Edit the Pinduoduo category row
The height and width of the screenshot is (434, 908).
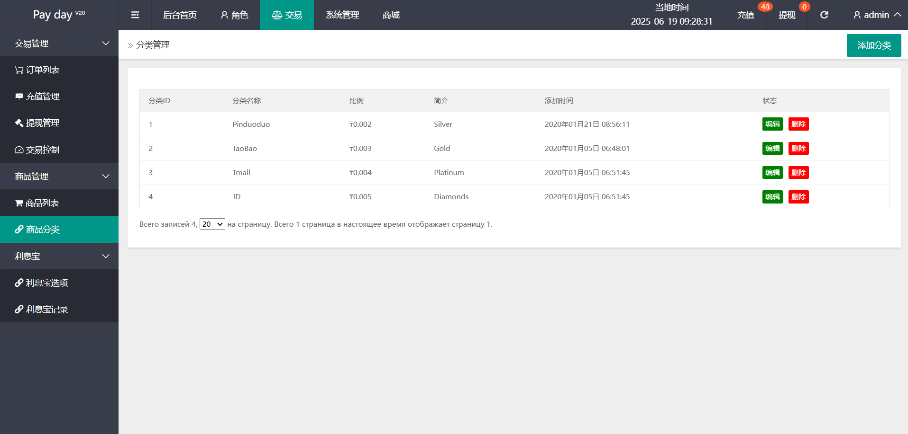coord(772,124)
